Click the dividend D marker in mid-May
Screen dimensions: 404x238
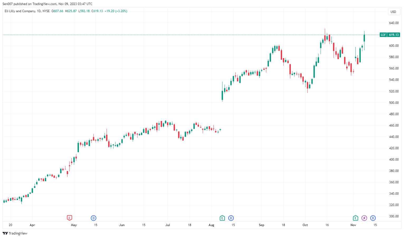tap(93, 218)
